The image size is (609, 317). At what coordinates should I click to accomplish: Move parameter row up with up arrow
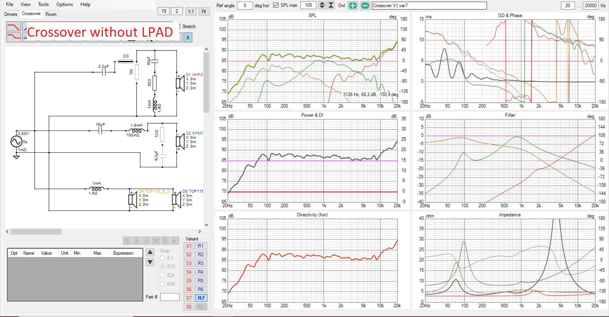(x=150, y=252)
